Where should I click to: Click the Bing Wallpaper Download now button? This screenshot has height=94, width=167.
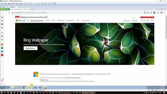click(31, 48)
